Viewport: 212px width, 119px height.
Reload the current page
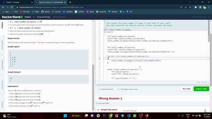click(x=12, y=7)
